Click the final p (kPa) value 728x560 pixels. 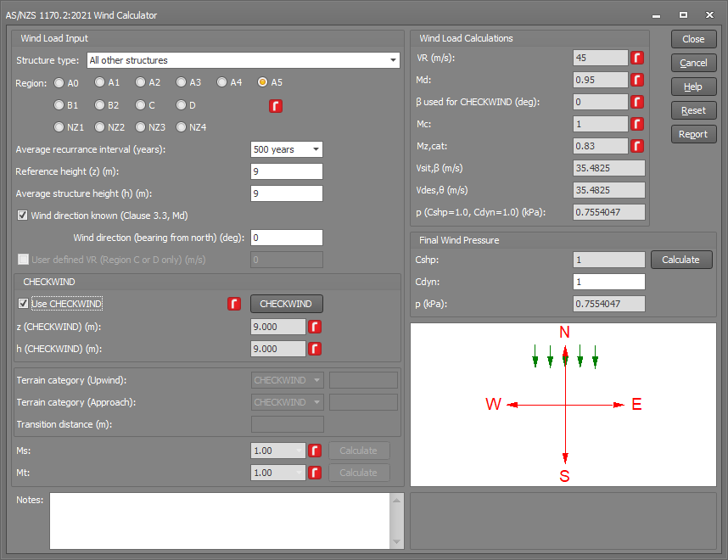608,304
